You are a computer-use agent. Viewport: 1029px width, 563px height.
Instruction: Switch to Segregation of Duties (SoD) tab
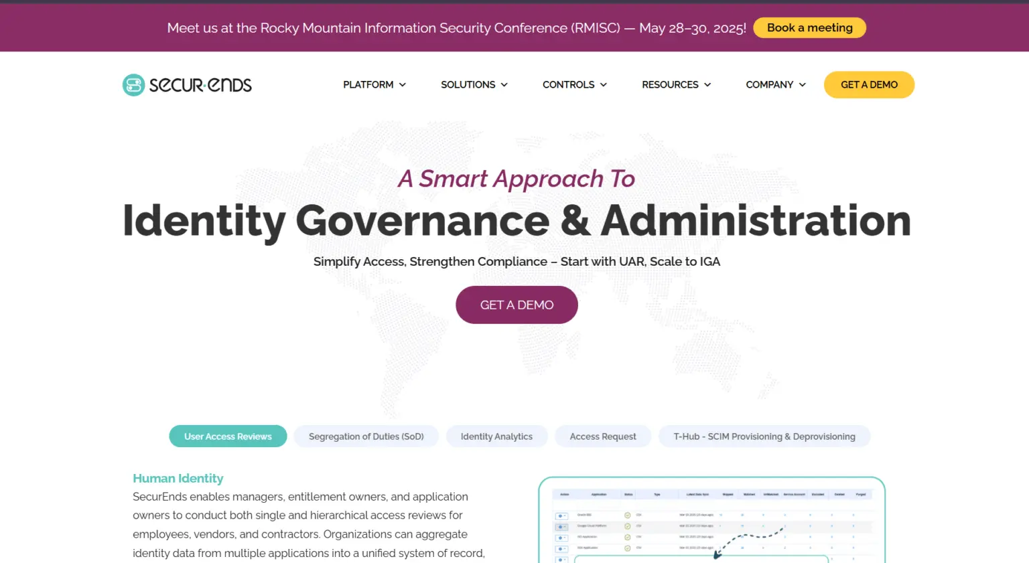click(366, 436)
